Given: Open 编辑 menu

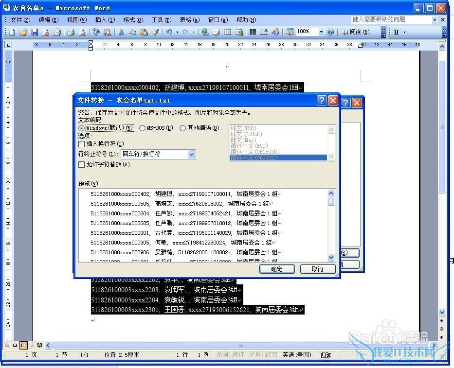Looking at the screenshot, I should pyautogui.click(x=49, y=19).
